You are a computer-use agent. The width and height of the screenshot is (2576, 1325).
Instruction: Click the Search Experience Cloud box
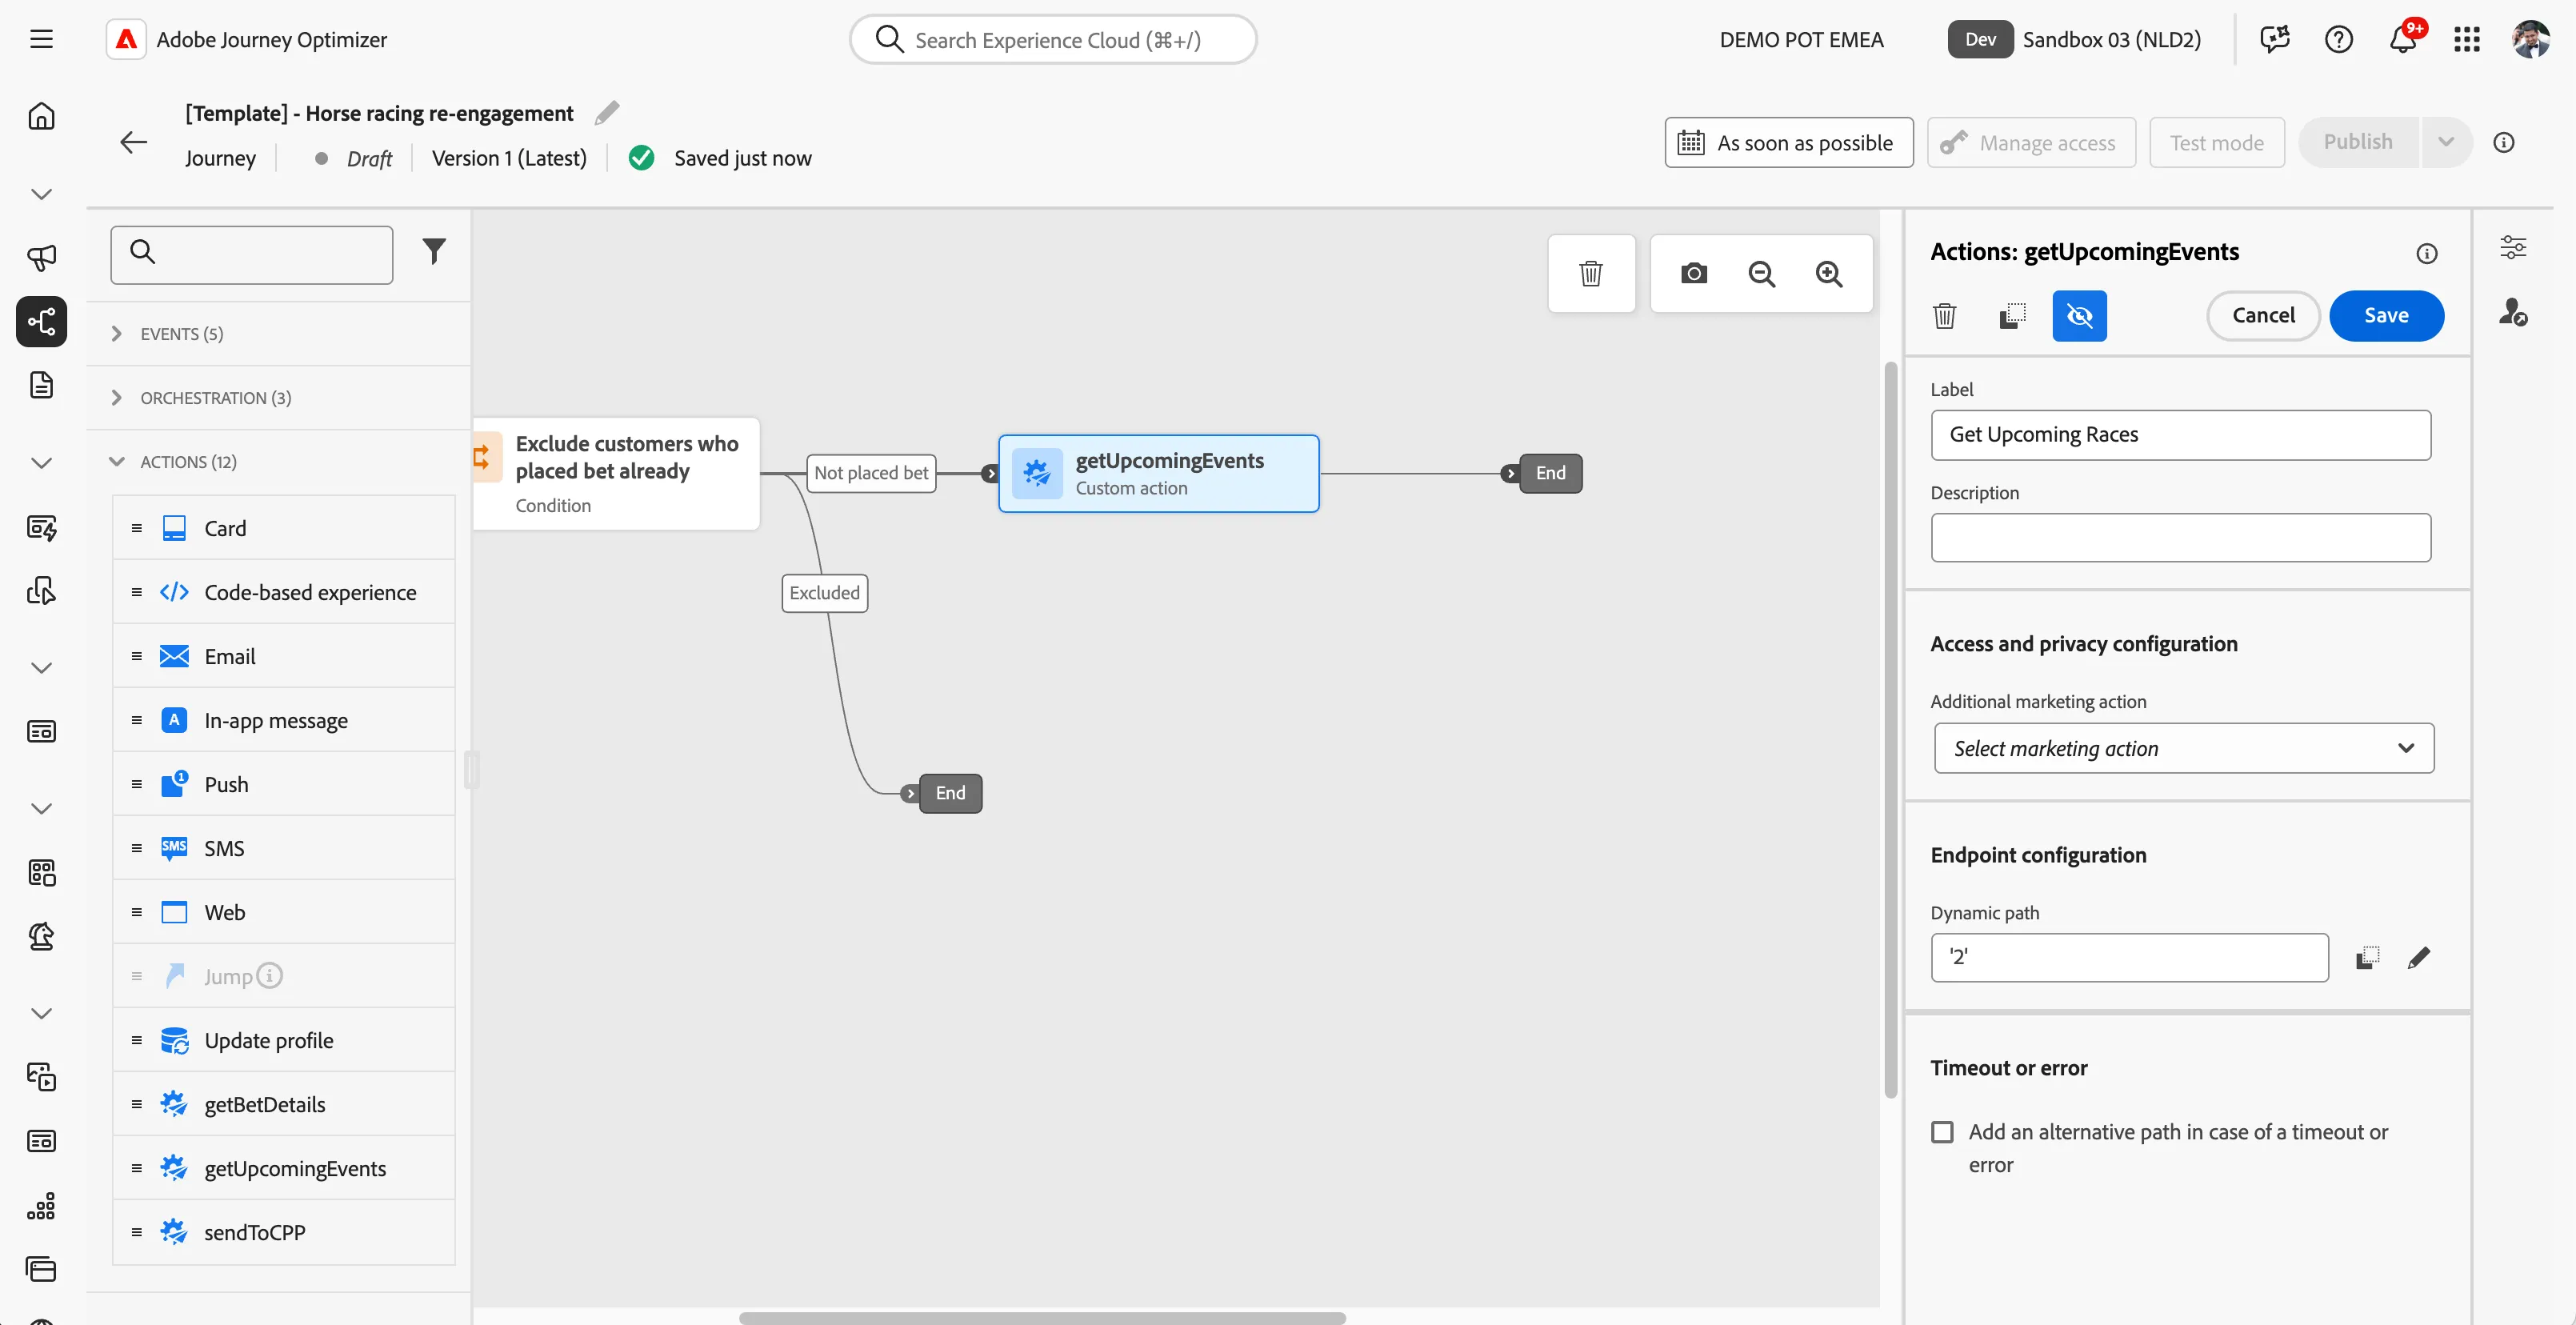tap(1053, 39)
